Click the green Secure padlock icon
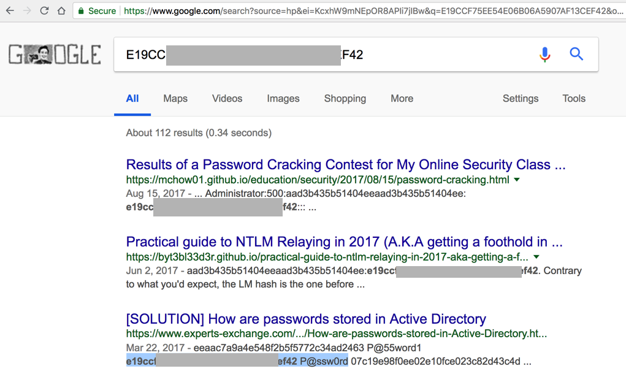Image resolution: width=626 pixels, height=382 pixels. (x=81, y=11)
